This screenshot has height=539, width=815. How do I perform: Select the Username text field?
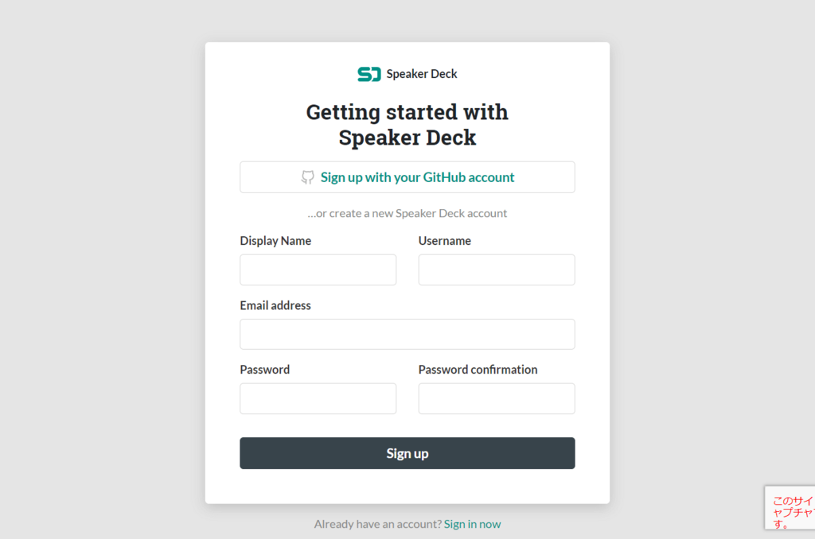pyautogui.click(x=497, y=269)
